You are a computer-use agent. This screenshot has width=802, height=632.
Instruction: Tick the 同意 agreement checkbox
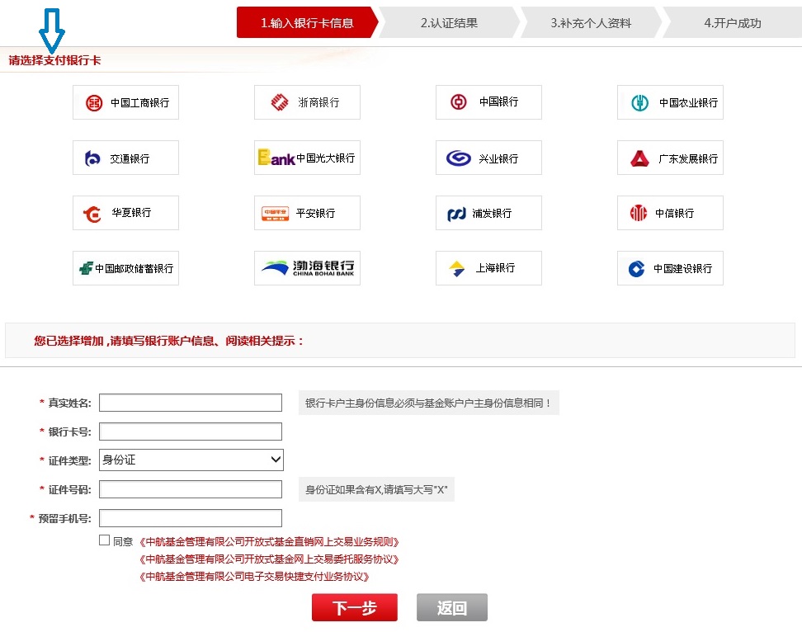[x=104, y=540]
